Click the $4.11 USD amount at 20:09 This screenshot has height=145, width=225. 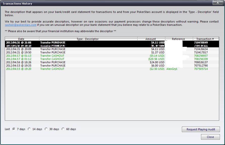[x=158, y=49]
